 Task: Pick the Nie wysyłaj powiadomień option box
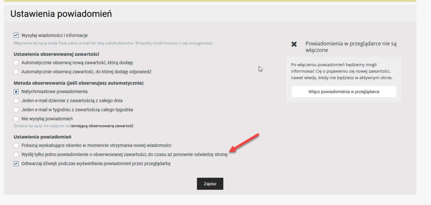pyautogui.click(x=16, y=119)
